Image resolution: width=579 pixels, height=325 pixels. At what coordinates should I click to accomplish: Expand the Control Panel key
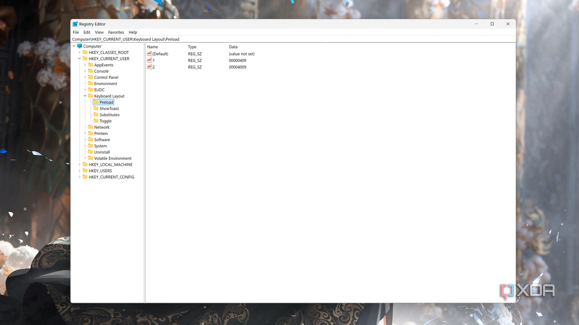coord(85,77)
